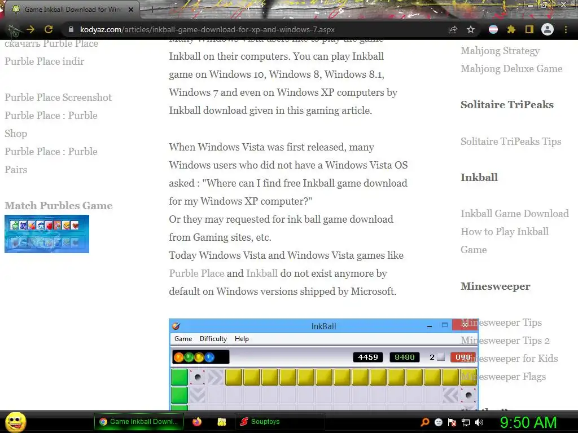Follow the inline Inkball article link
578x433 pixels.
262,273
